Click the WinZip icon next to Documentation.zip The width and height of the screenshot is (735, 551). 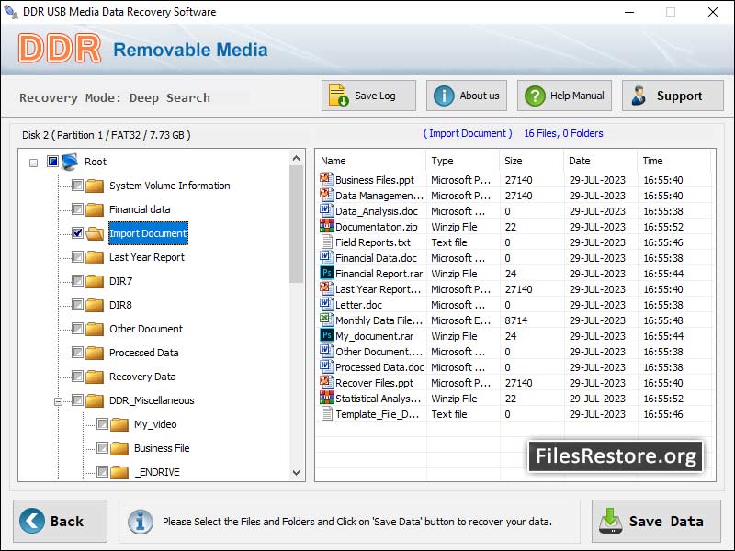324,228
